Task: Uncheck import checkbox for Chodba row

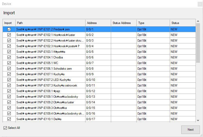Action: [x=9, y=57]
